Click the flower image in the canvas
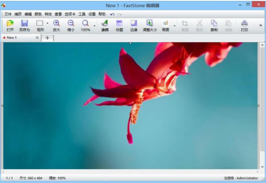Viewport: 266px width, 183px height. point(130,105)
